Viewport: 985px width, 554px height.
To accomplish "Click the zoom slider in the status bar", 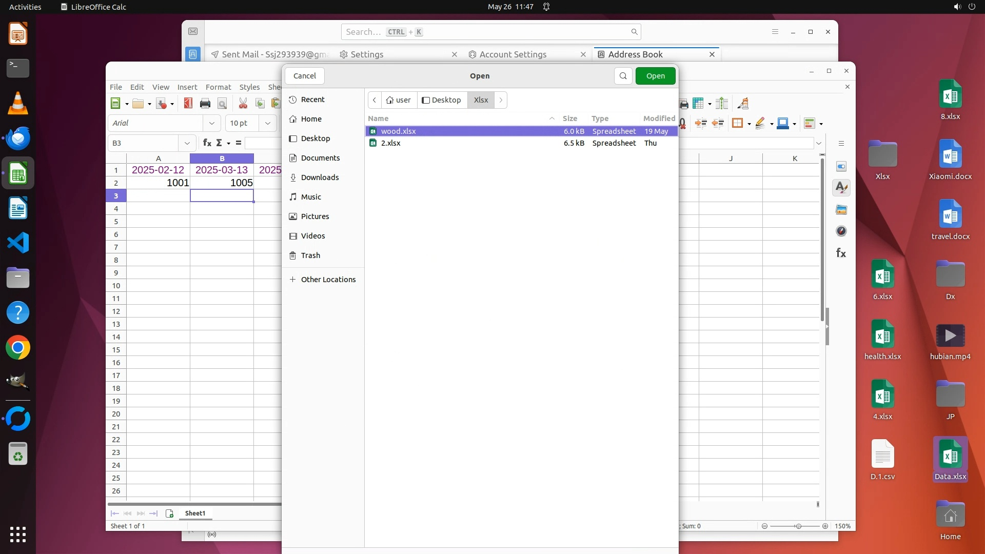I will click(797, 526).
